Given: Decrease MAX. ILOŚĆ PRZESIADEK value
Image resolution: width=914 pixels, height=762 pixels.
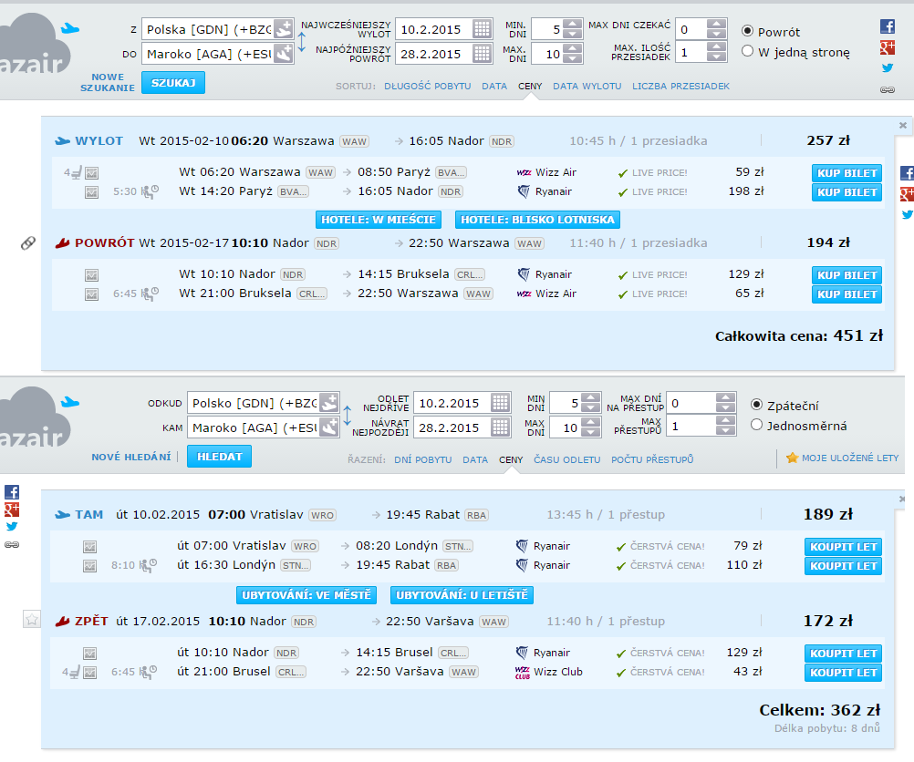Looking at the screenshot, I should [717, 57].
